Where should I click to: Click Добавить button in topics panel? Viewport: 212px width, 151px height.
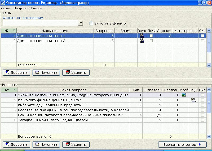click(x=16, y=72)
